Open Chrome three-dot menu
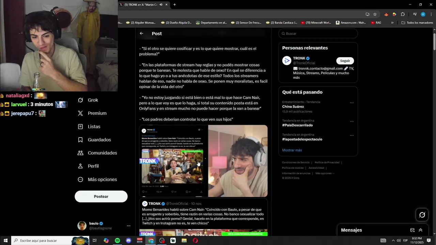This screenshot has width=436, height=245. click(x=431, y=14)
